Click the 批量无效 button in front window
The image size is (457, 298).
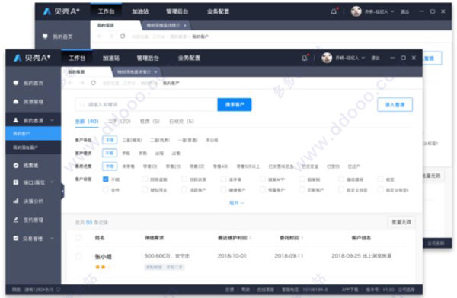tap(401, 222)
